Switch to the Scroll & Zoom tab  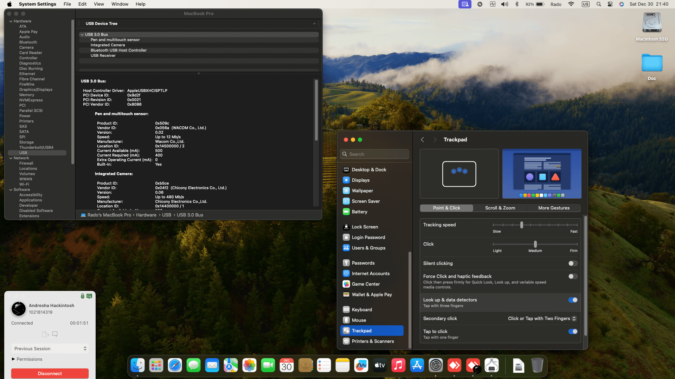coord(500,208)
